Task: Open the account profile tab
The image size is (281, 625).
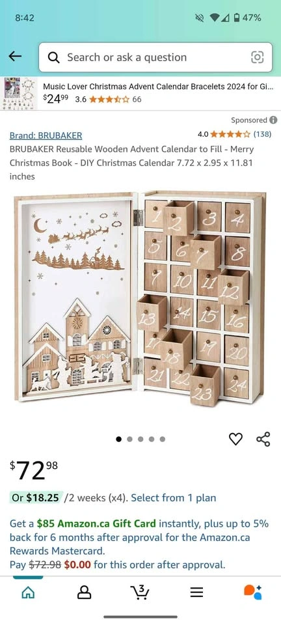Action: click(x=84, y=592)
